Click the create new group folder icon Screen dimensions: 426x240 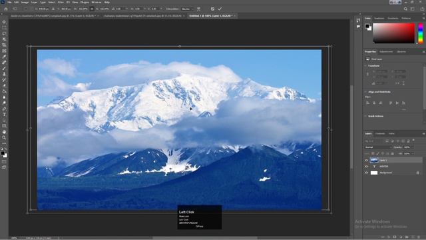[x=407, y=237]
